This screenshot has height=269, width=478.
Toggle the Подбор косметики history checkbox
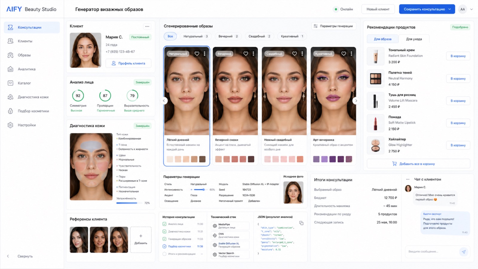164,246
